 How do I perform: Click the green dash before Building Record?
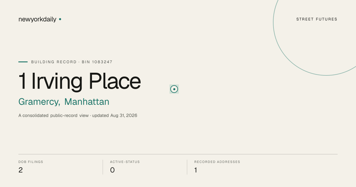coord(23,62)
